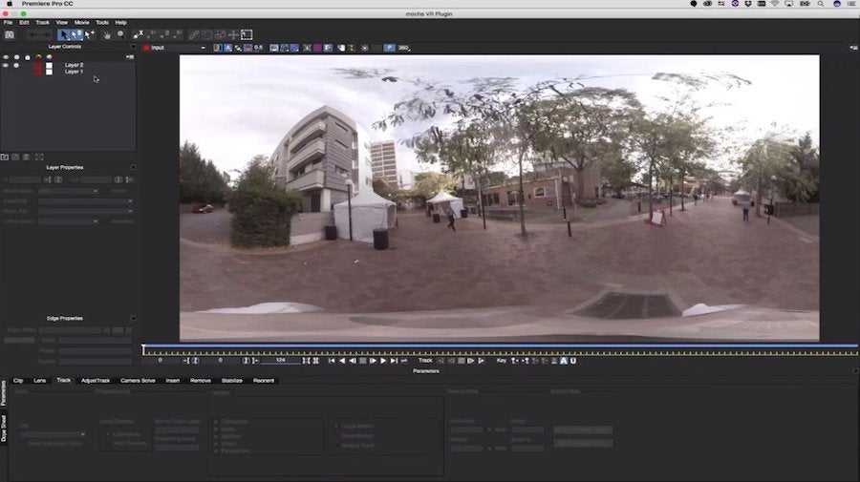
Task: Click the brightness sun icon in view bar
Action: point(365,48)
